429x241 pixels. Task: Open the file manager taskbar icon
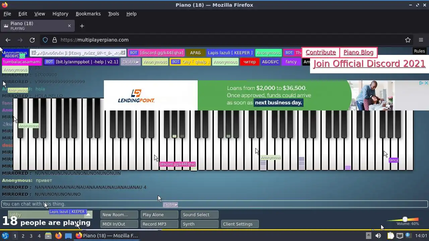(x=48, y=236)
